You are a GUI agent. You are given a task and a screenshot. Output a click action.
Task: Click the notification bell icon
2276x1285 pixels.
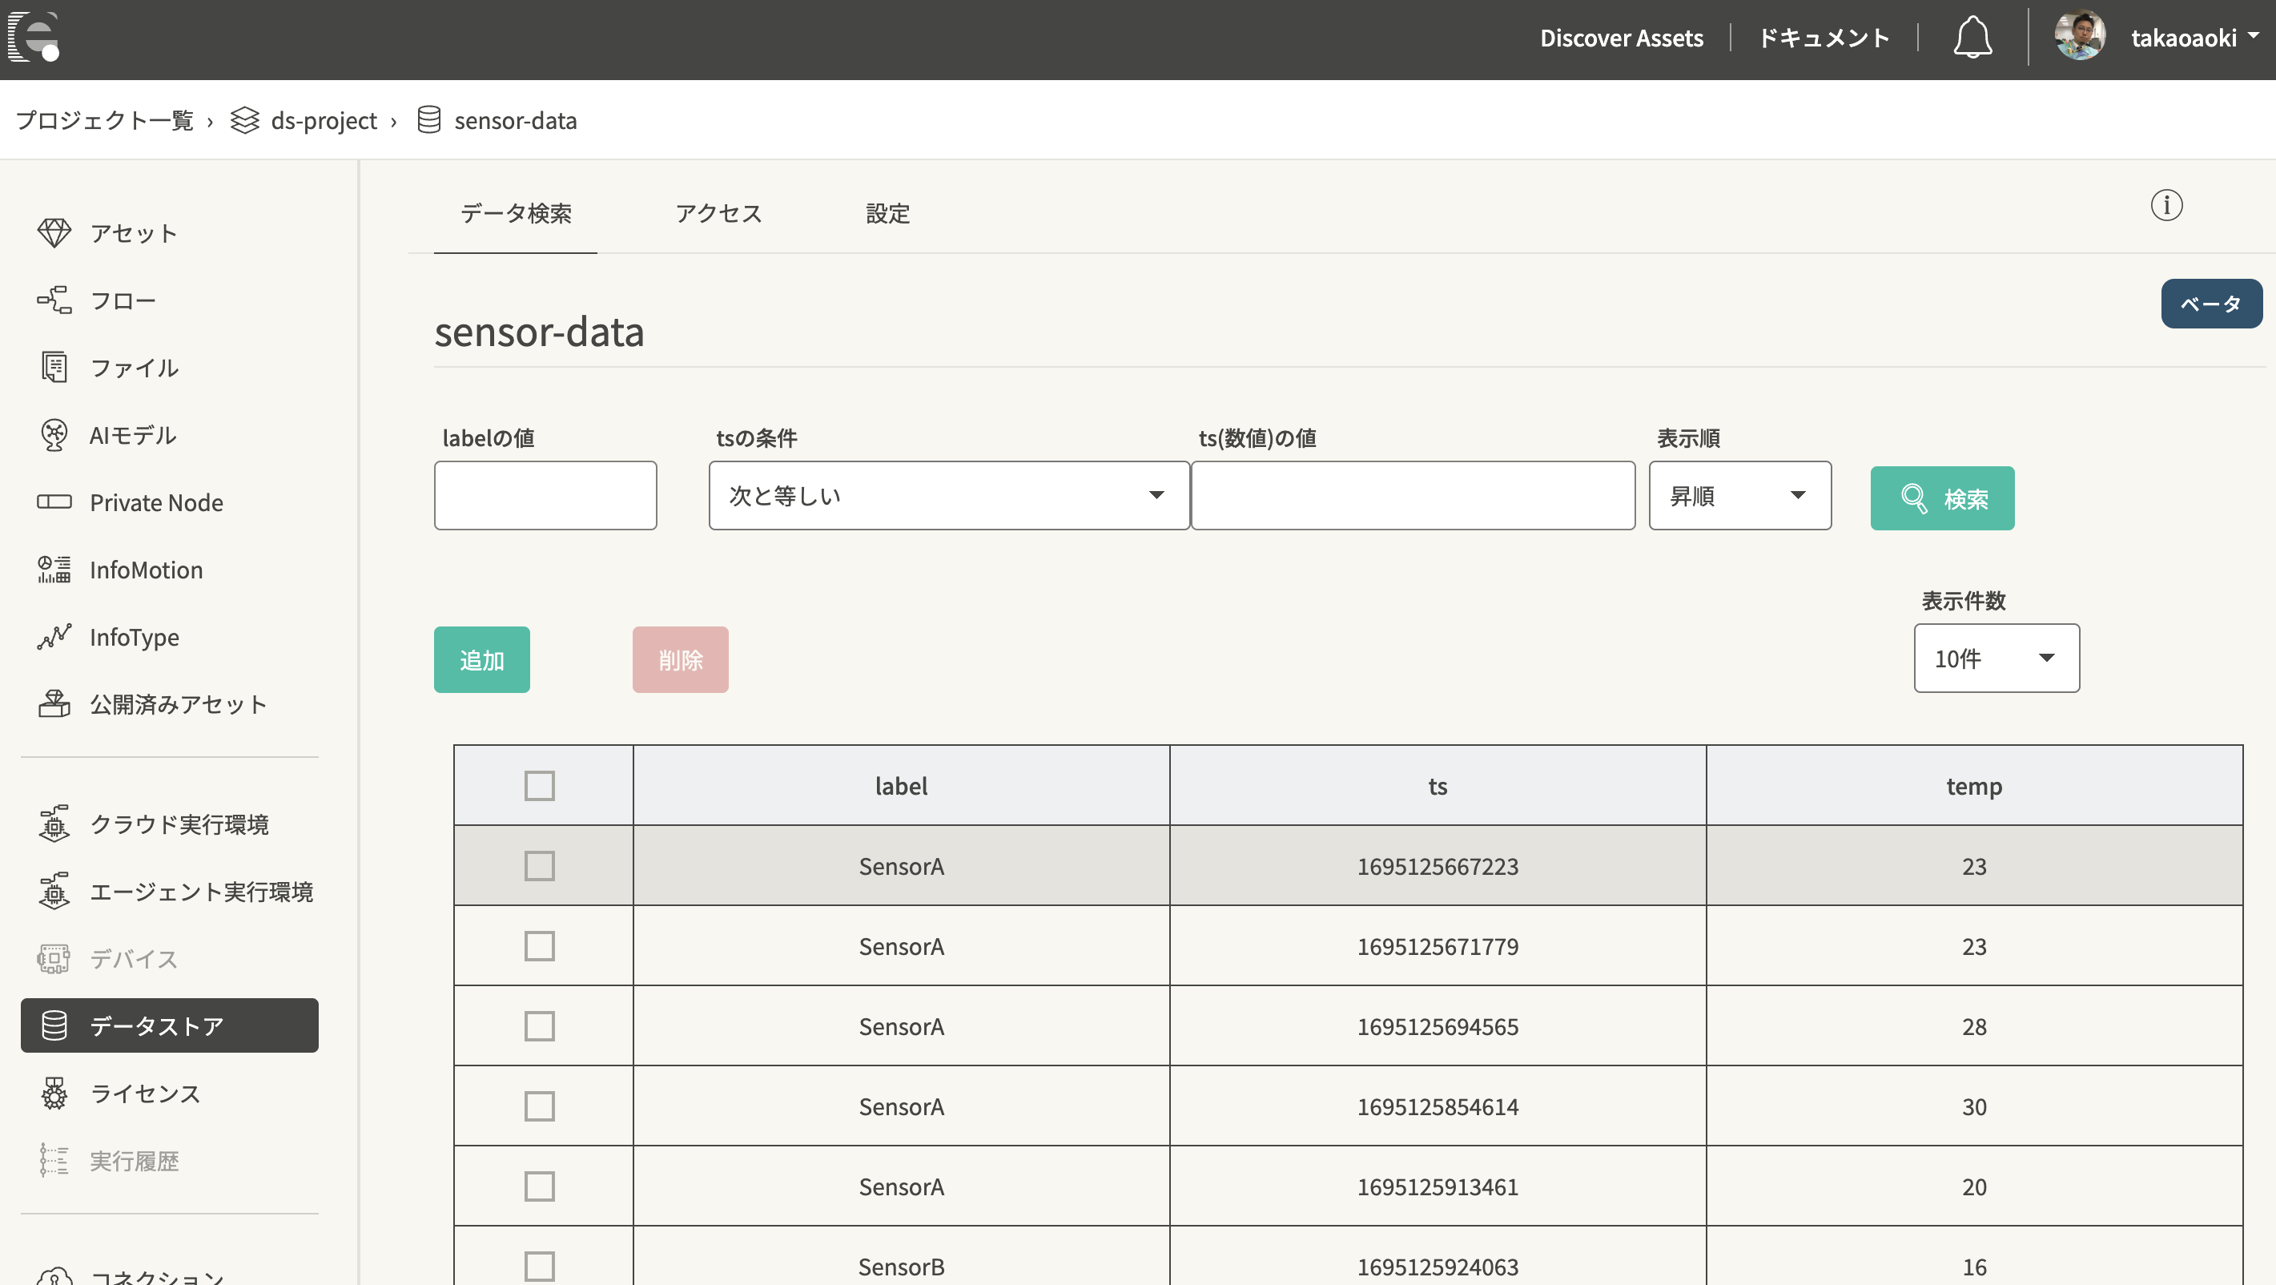click(x=1971, y=38)
